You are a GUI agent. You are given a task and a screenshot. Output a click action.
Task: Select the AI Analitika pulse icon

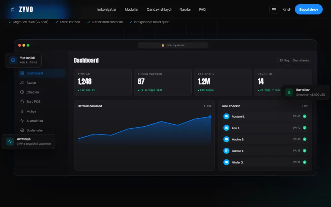[x=22, y=121]
